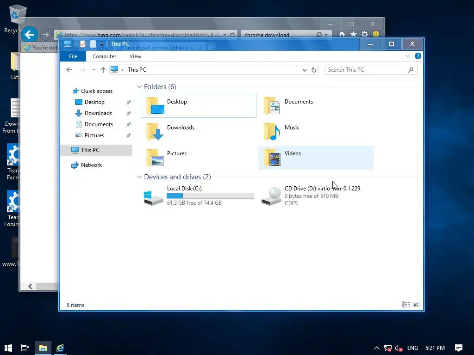Click Internet Explorer scroll left arrow
Image resolution: width=474 pixels, height=355 pixels.
[x=30, y=286]
